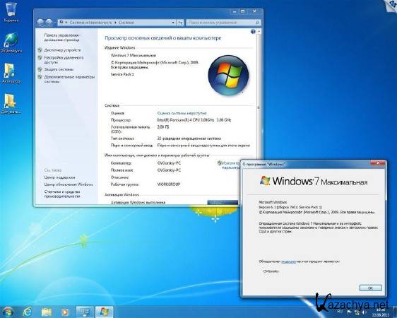
Task: Select the Доп_мате... folder on the desktop
Action: coord(11,104)
